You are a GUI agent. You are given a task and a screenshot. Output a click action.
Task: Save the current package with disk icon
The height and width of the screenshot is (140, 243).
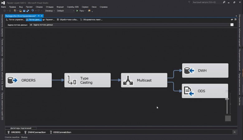(x=24, y=11)
